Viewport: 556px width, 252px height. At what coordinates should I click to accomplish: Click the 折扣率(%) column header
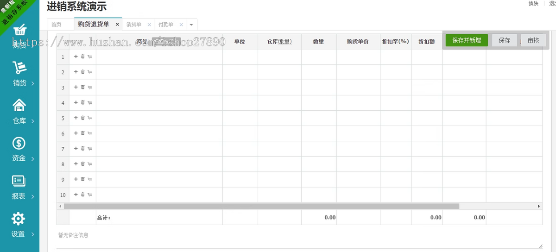pos(396,41)
